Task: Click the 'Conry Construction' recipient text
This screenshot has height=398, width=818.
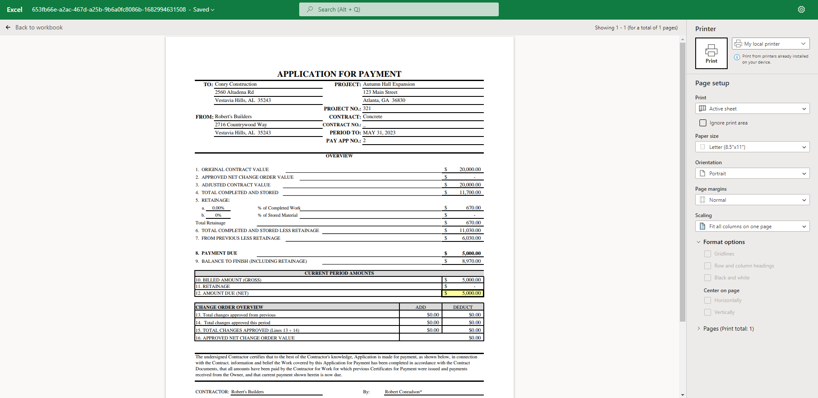Action: coord(236,84)
